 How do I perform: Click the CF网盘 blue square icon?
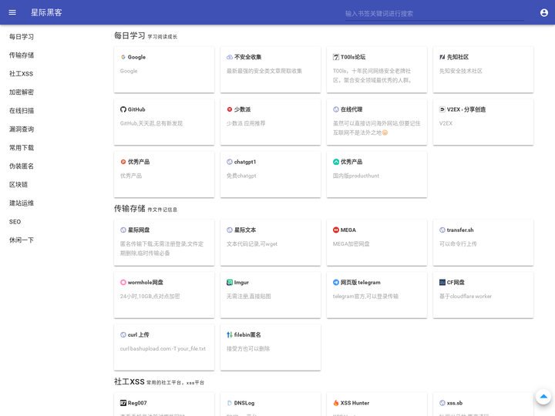pyautogui.click(x=442, y=282)
